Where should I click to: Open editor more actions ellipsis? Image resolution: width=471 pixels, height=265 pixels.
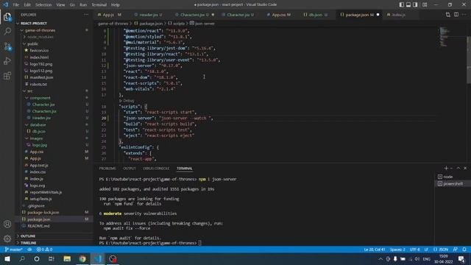point(464,15)
